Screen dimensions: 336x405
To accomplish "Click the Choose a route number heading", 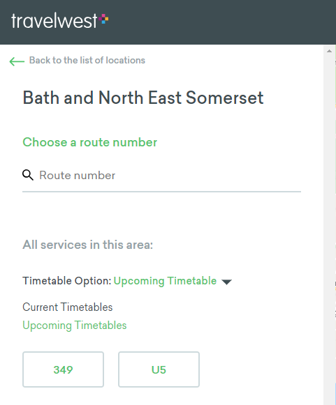I will (90, 142).
